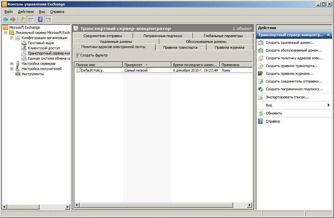
Task: Open the Справка menu in menu bar
Action: (x=57, y=12)
